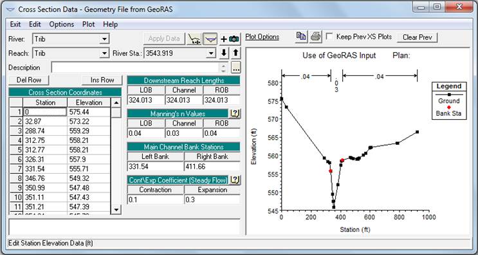The height and width of the screenshot is (255, 478).
Task: Click the Left Bank station field
Action: [156, 167]
